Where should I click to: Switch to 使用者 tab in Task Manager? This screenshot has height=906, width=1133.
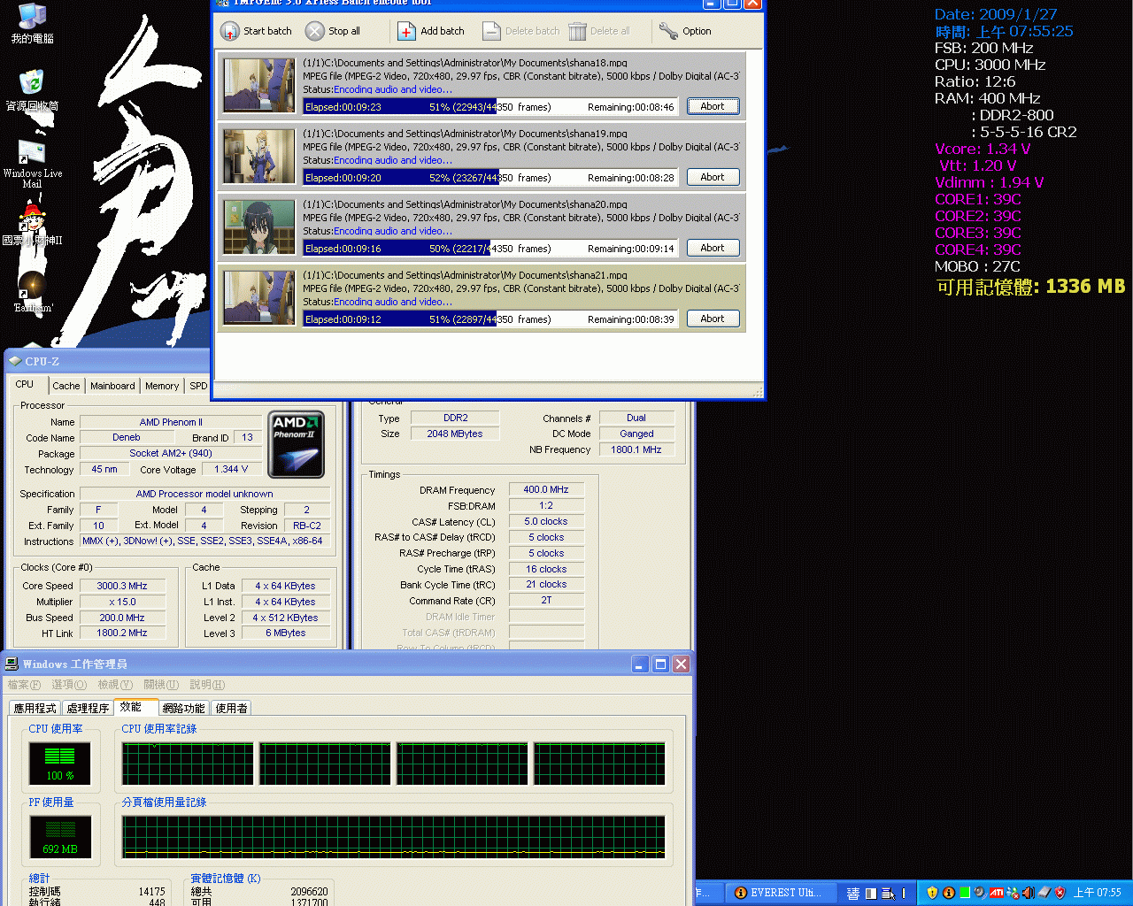click(232, 708)
